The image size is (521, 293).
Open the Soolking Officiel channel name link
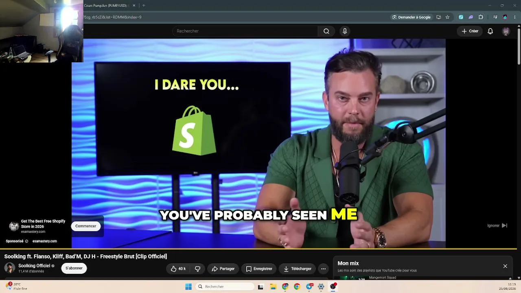pyautogui.click(x=34, y=266)
